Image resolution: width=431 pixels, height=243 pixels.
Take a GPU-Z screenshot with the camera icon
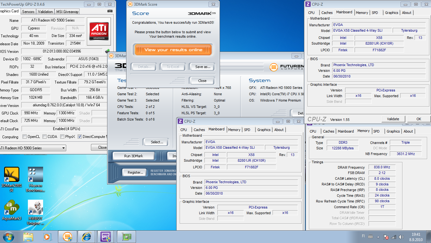110,11
